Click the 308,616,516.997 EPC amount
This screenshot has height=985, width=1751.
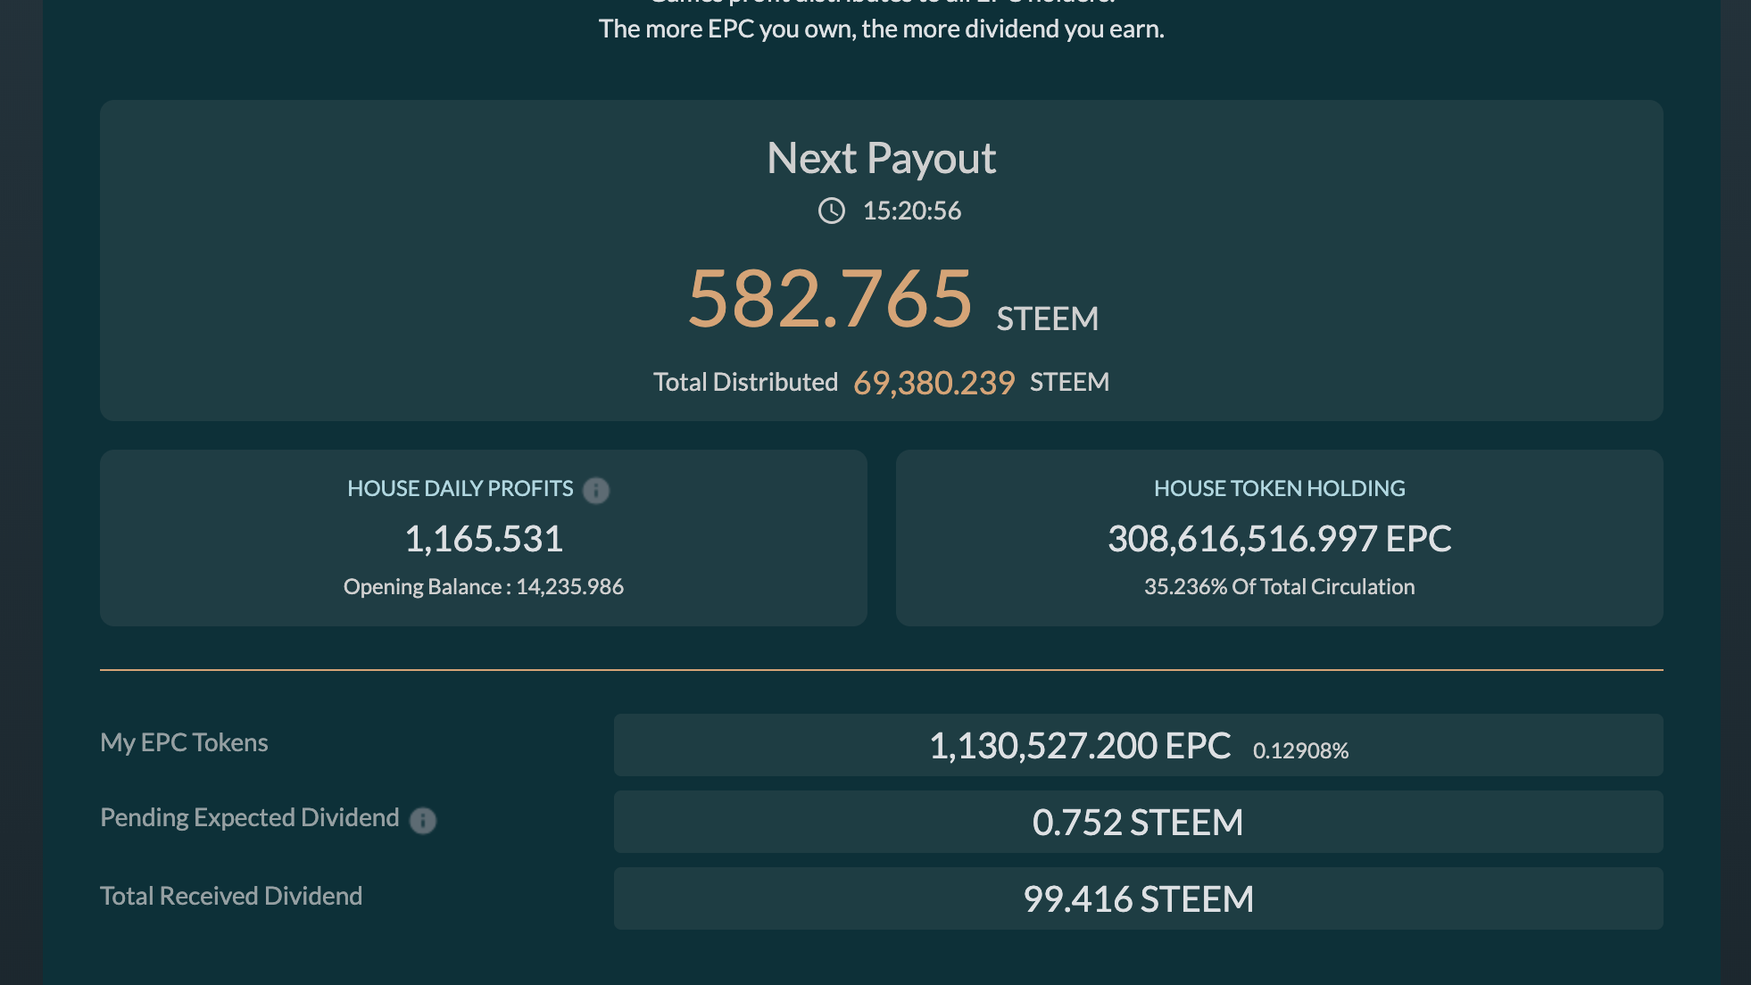(1279, 539)
